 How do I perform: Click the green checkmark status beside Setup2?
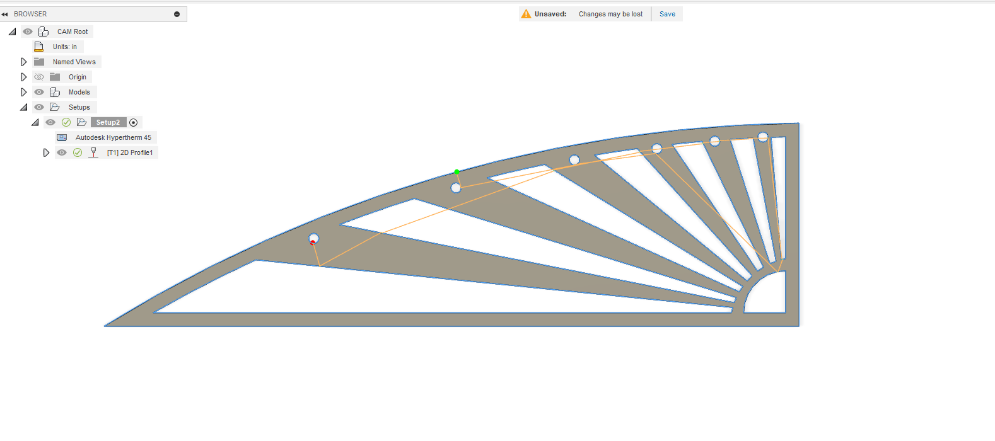pyautogui.click(x=66, y=122)
